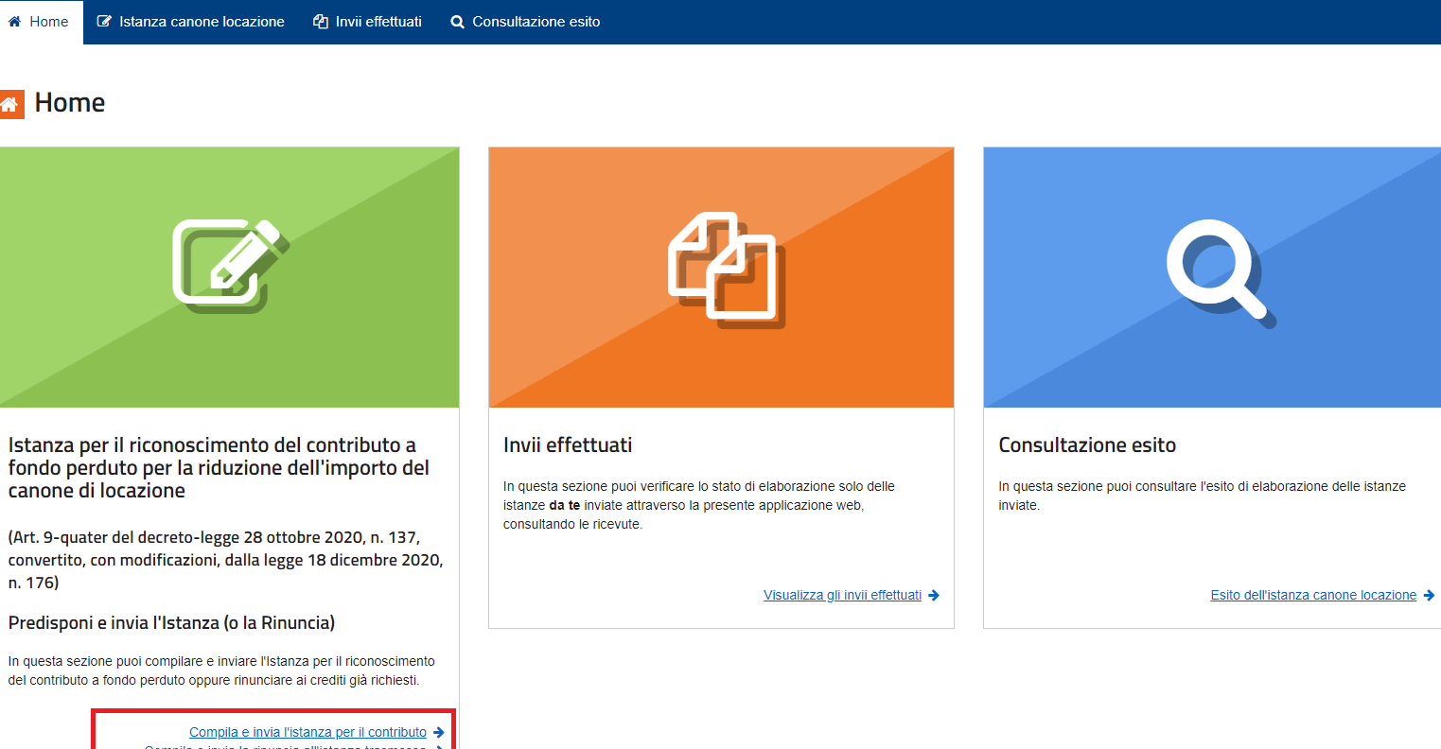Open Esito dell'istanza canone locazione link
The width and height of the screenshot is (1441, 749).
pos(1313,595)
